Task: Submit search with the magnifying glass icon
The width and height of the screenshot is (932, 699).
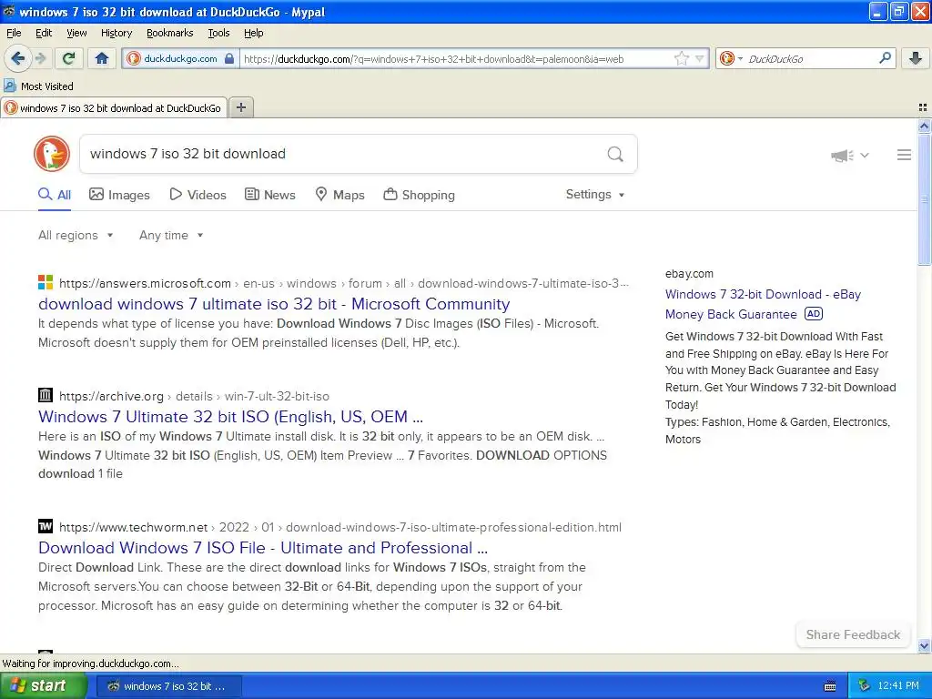Action: coord(615,154)
